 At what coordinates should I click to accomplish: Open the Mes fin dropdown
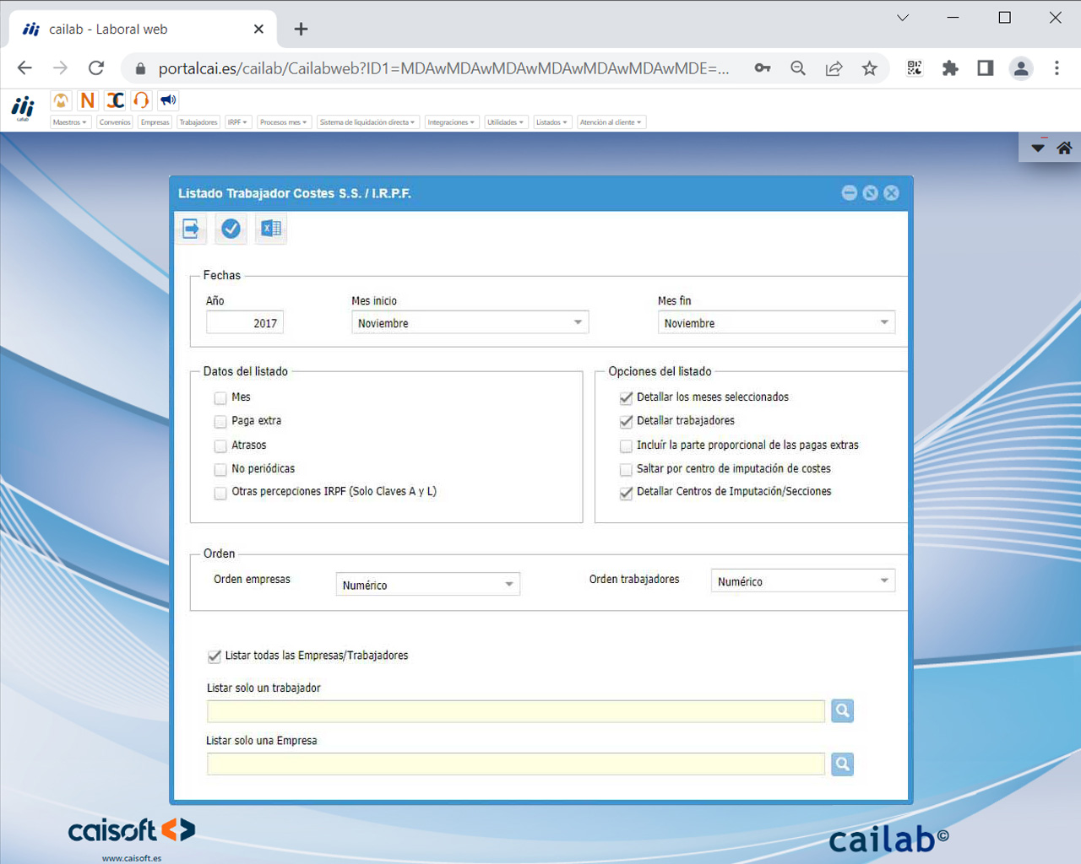coord(884,321)
